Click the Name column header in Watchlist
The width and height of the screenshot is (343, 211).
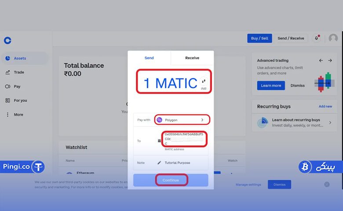70,160
